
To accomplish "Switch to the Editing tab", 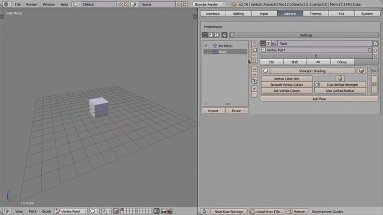I will tap(239, 14).
